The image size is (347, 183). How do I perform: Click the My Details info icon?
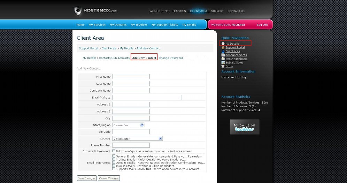point(223,44)
